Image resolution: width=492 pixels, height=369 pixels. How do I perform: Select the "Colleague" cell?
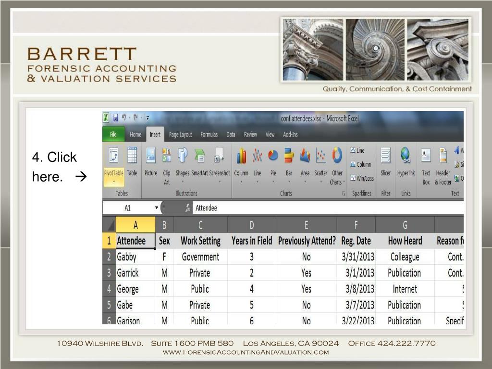[405, 257]
